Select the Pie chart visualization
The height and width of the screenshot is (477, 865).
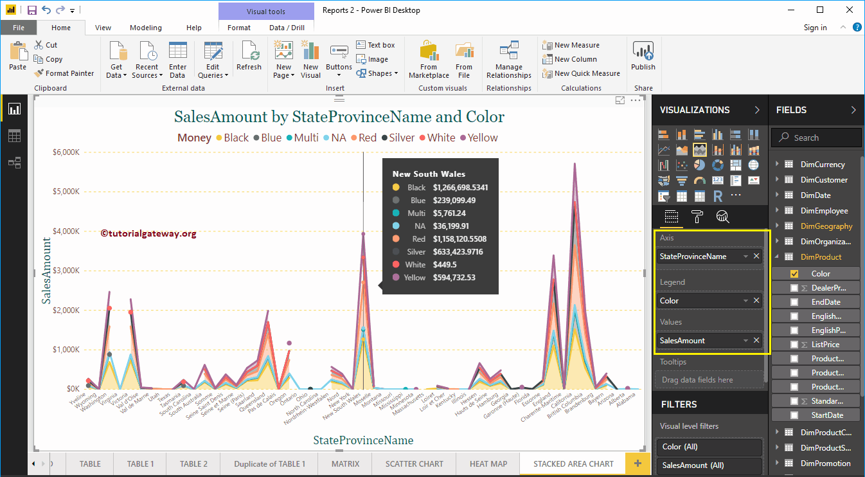click(700, 165)
